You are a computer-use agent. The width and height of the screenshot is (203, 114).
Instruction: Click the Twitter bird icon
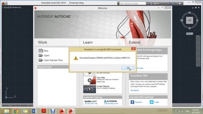point(152,102)
